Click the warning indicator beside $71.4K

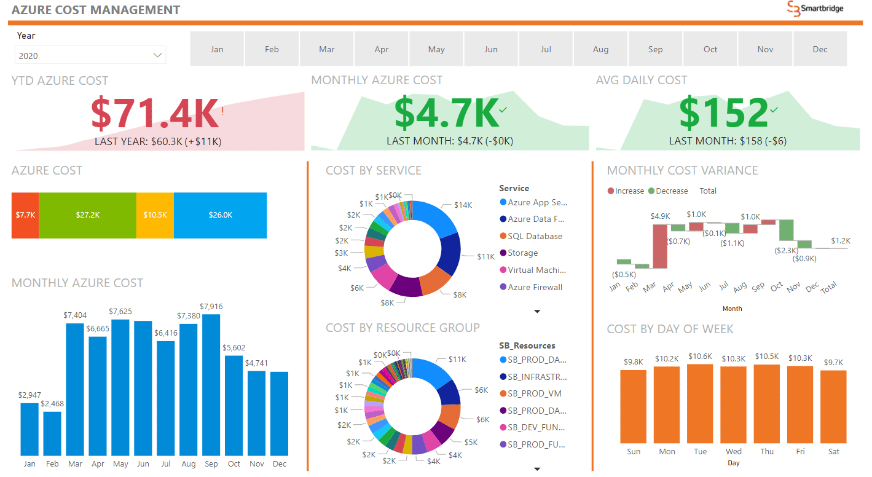tap(222, 111)
